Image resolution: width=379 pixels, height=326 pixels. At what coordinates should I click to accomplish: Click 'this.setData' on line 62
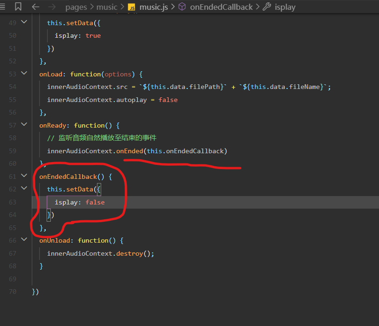tap(70, 190)
